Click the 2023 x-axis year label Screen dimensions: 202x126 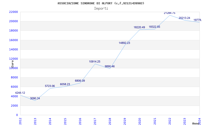coord(185,121)
